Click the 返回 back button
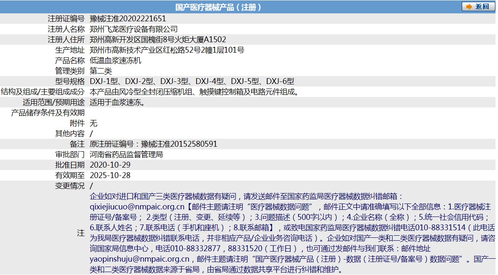Screen dimensions: 498x275 (478, 7)
